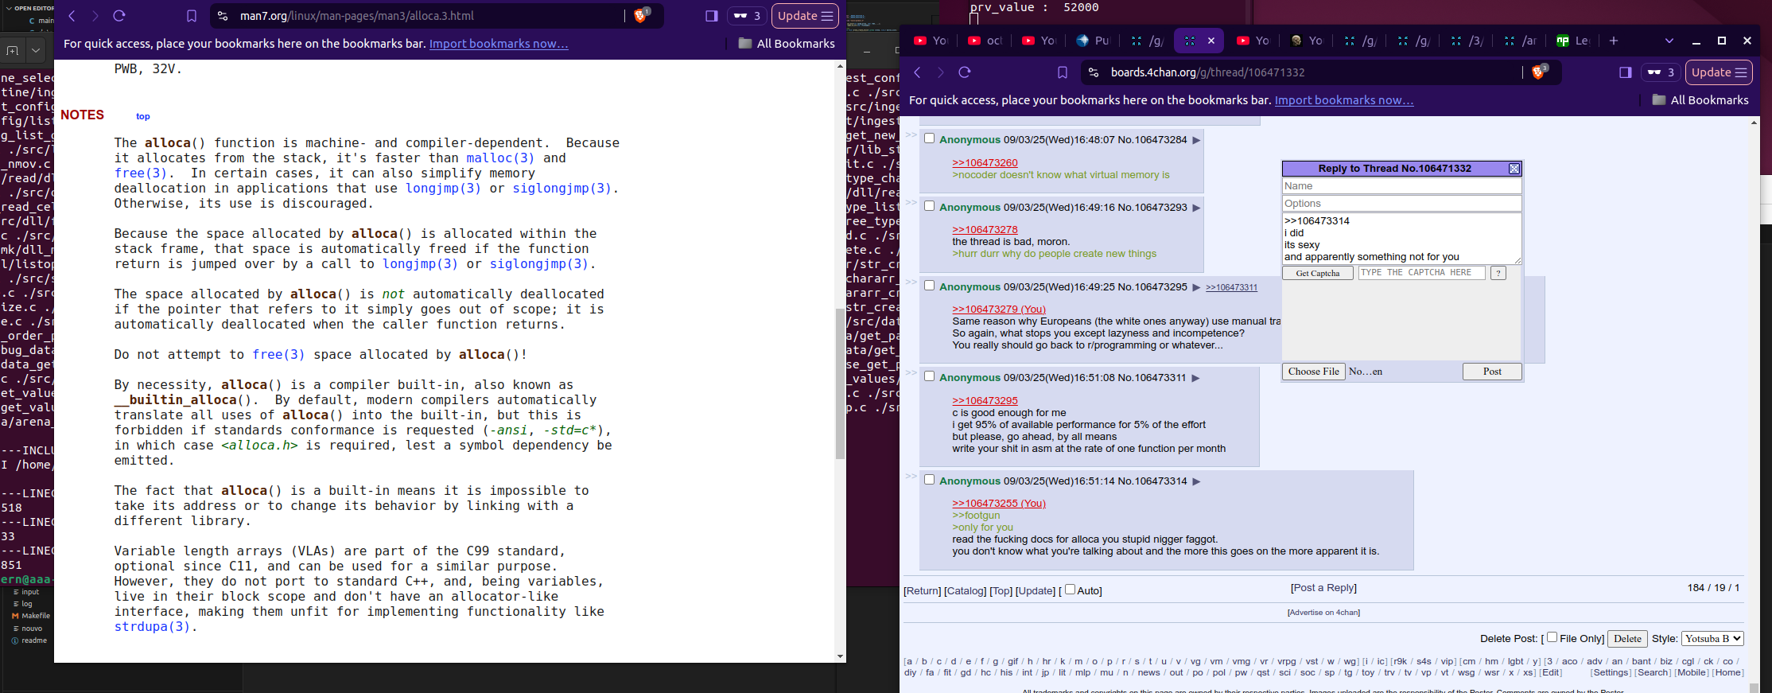Viewport: 1772px width, 693px height.
Task: Open a new browser tab
Action: (x=1614, y=41)
